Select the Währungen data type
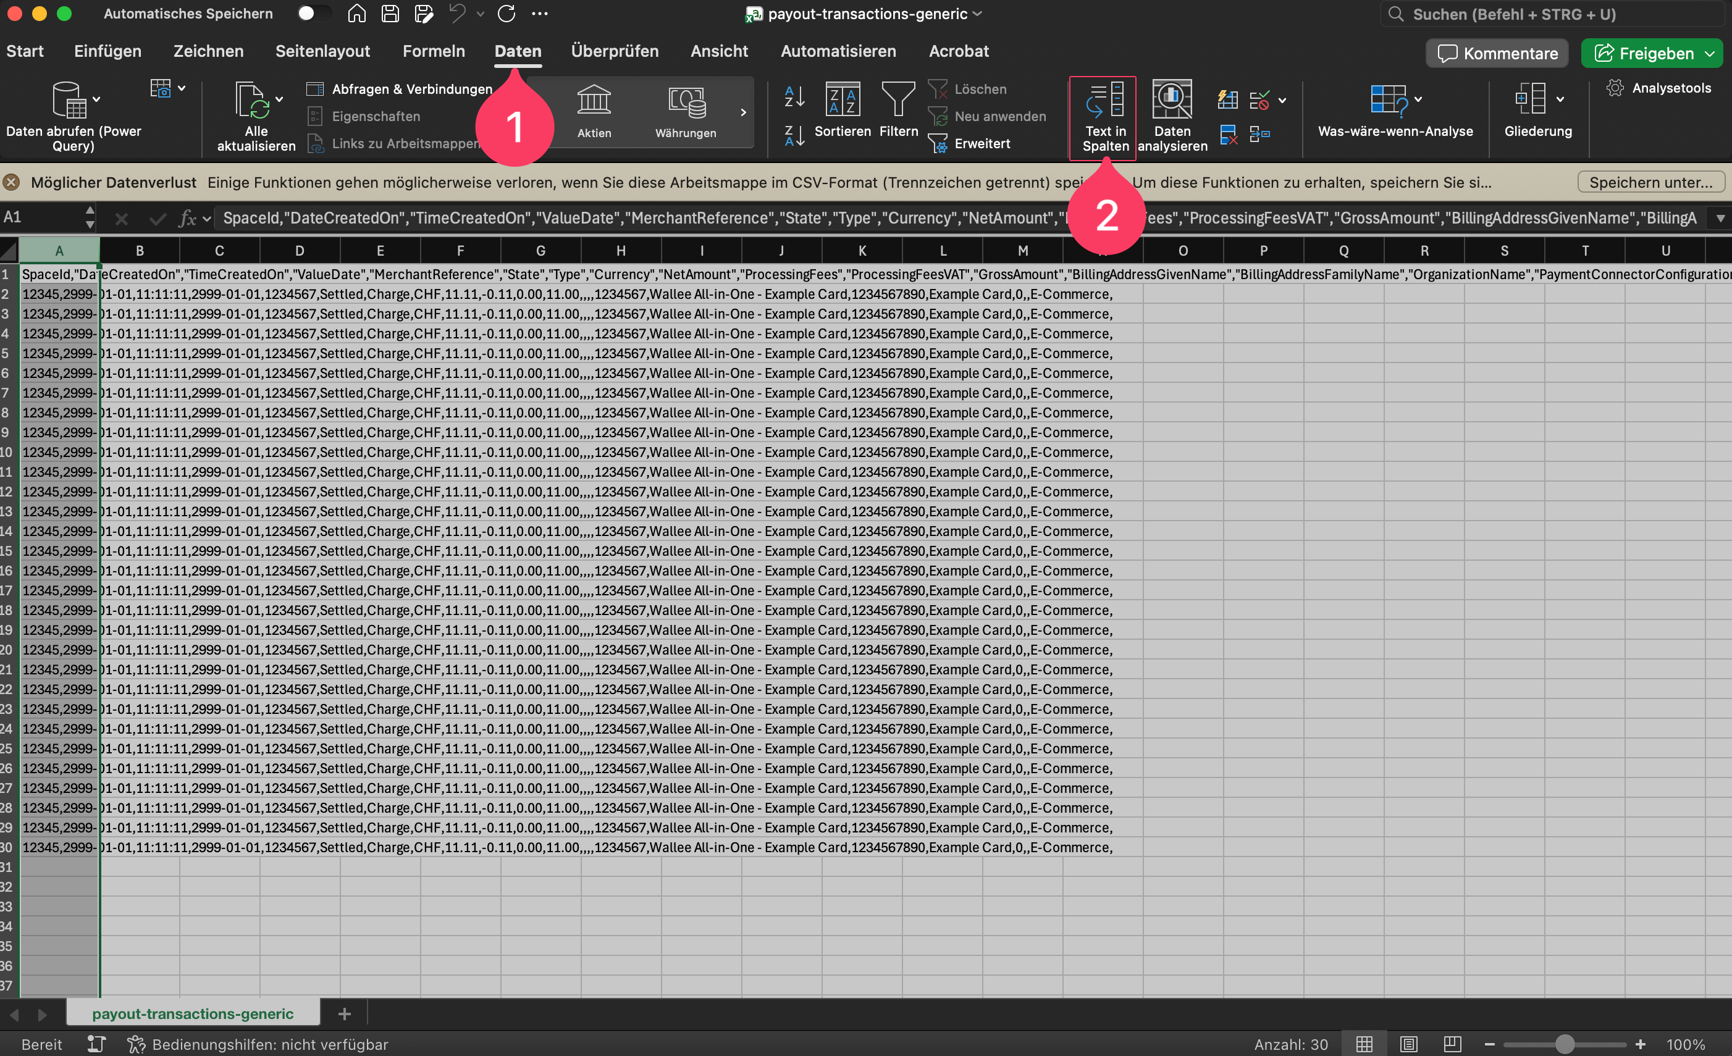Image resolution: width=1732 pixels, height=1056 pixels. coord(686,112)
